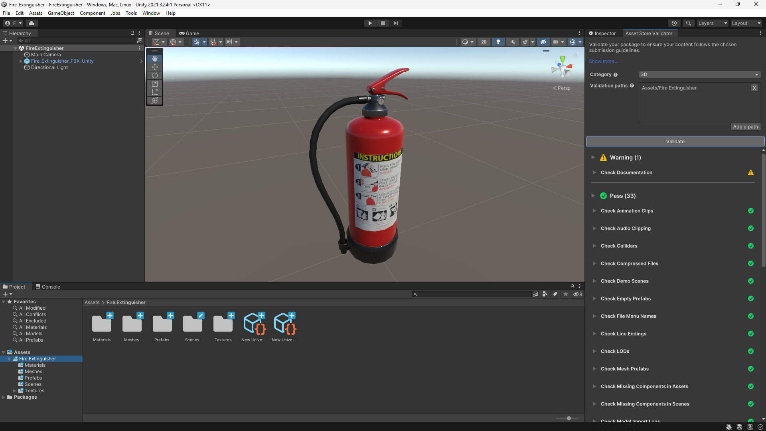
Task: Switch to the Console tab
Action: pos(48,287)
